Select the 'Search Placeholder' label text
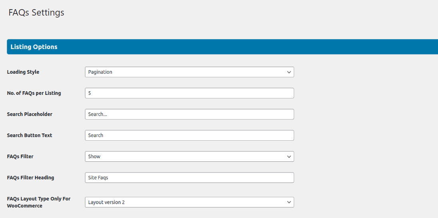Image resolution: width=438 pixels, height=218 pixels. point(30,114)
